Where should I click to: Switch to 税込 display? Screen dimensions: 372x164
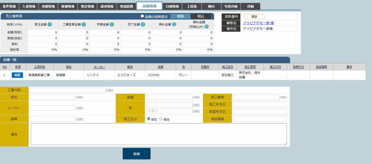point(201,16)
